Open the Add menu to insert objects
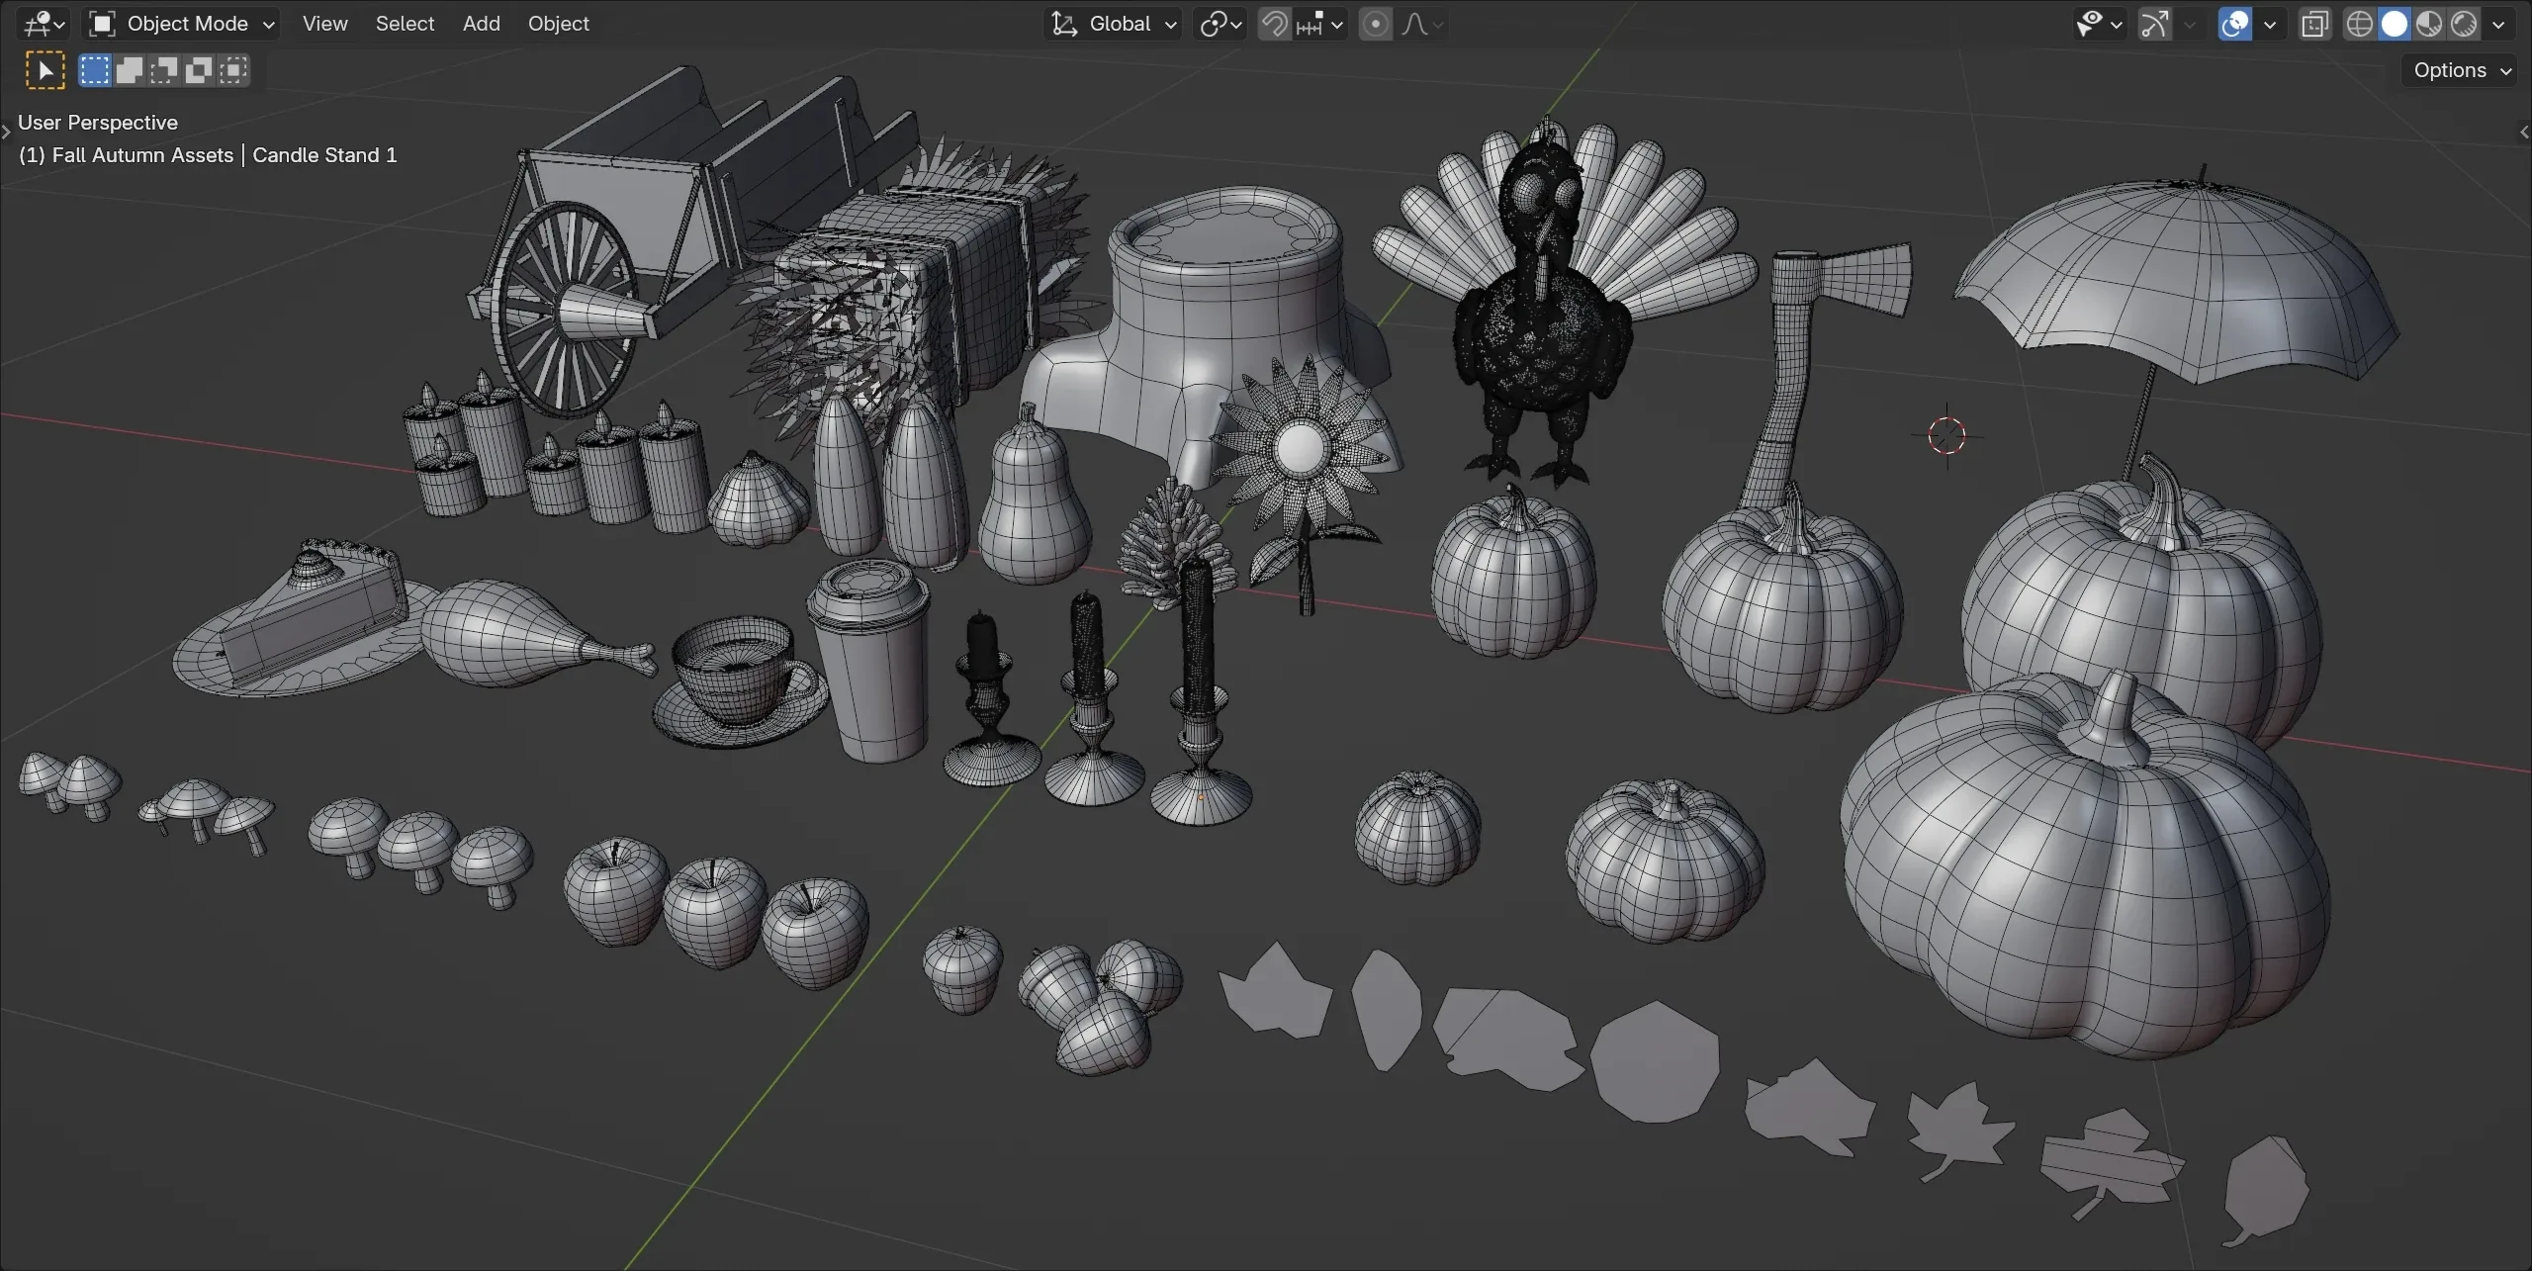This screenshot has width=2532, height=1271. (x=481, y=23)
